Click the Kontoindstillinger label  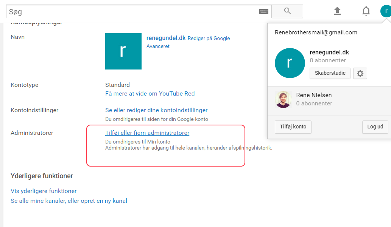34,110
